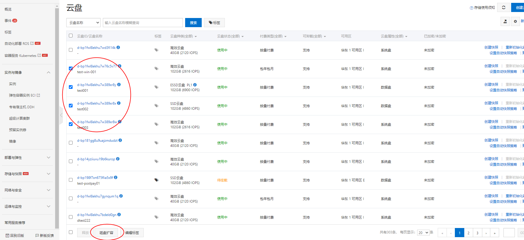Click 回到旧版 at the sidebar bottom
524x240 pixels.
point(15,235)
